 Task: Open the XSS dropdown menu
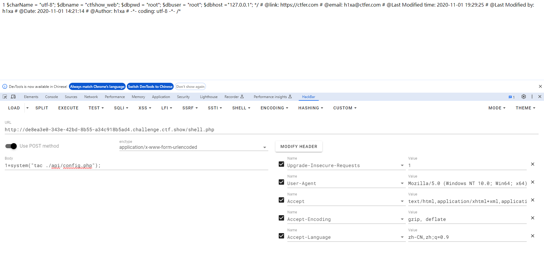tap(145, 108)
